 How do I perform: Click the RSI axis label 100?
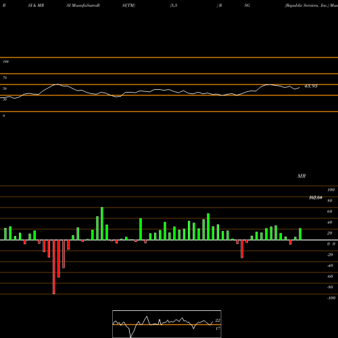pos(6,62)
